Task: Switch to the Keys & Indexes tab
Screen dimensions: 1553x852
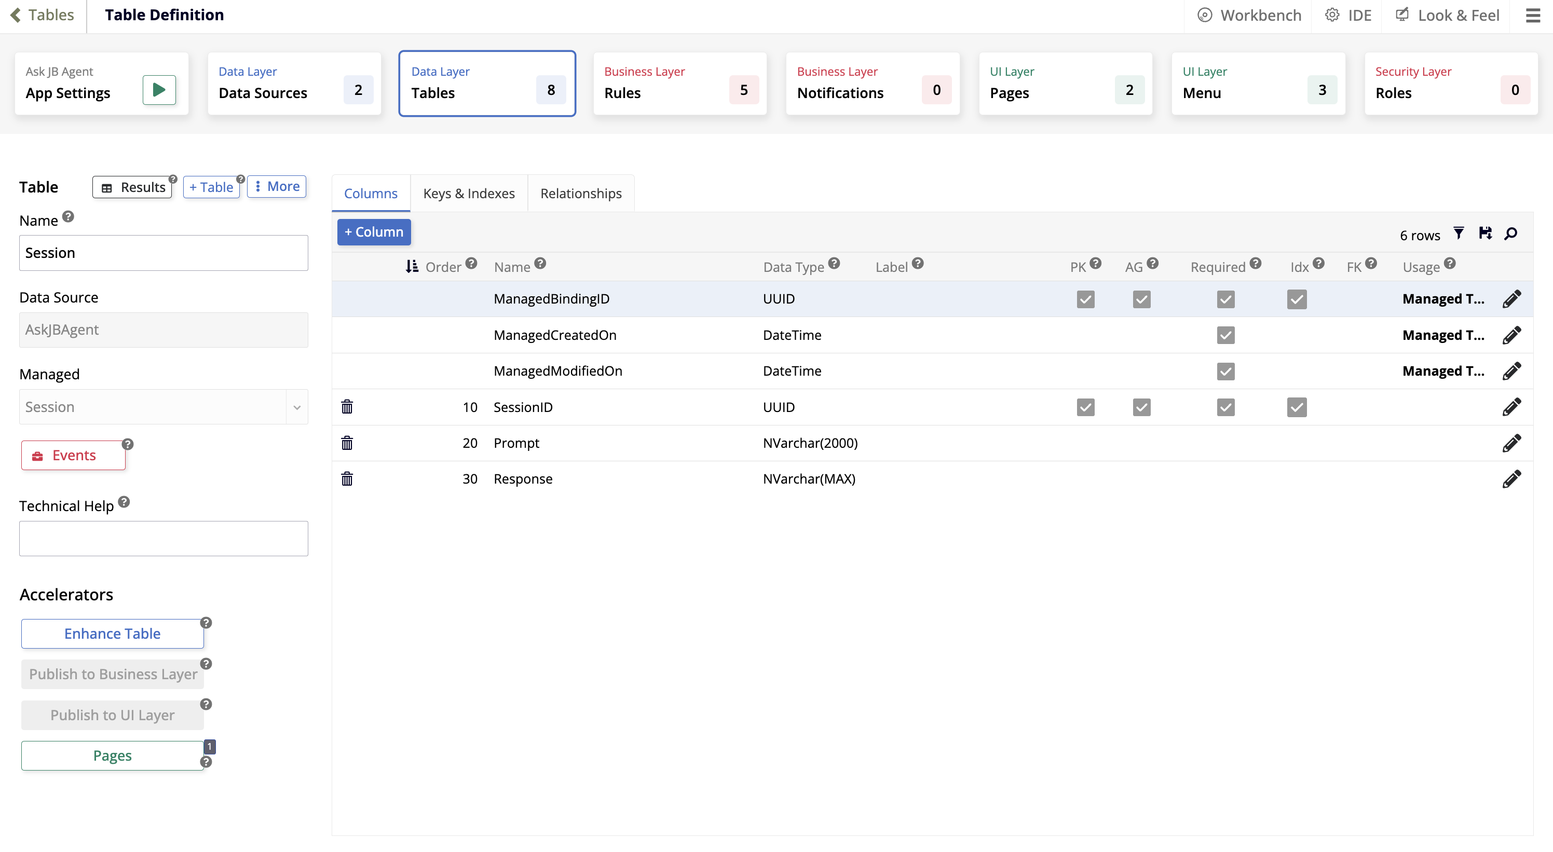Action: point(468,194)
